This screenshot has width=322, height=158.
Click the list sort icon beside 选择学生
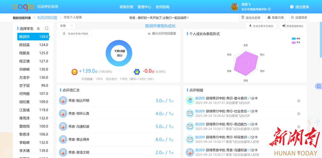[x=38, y=29]
